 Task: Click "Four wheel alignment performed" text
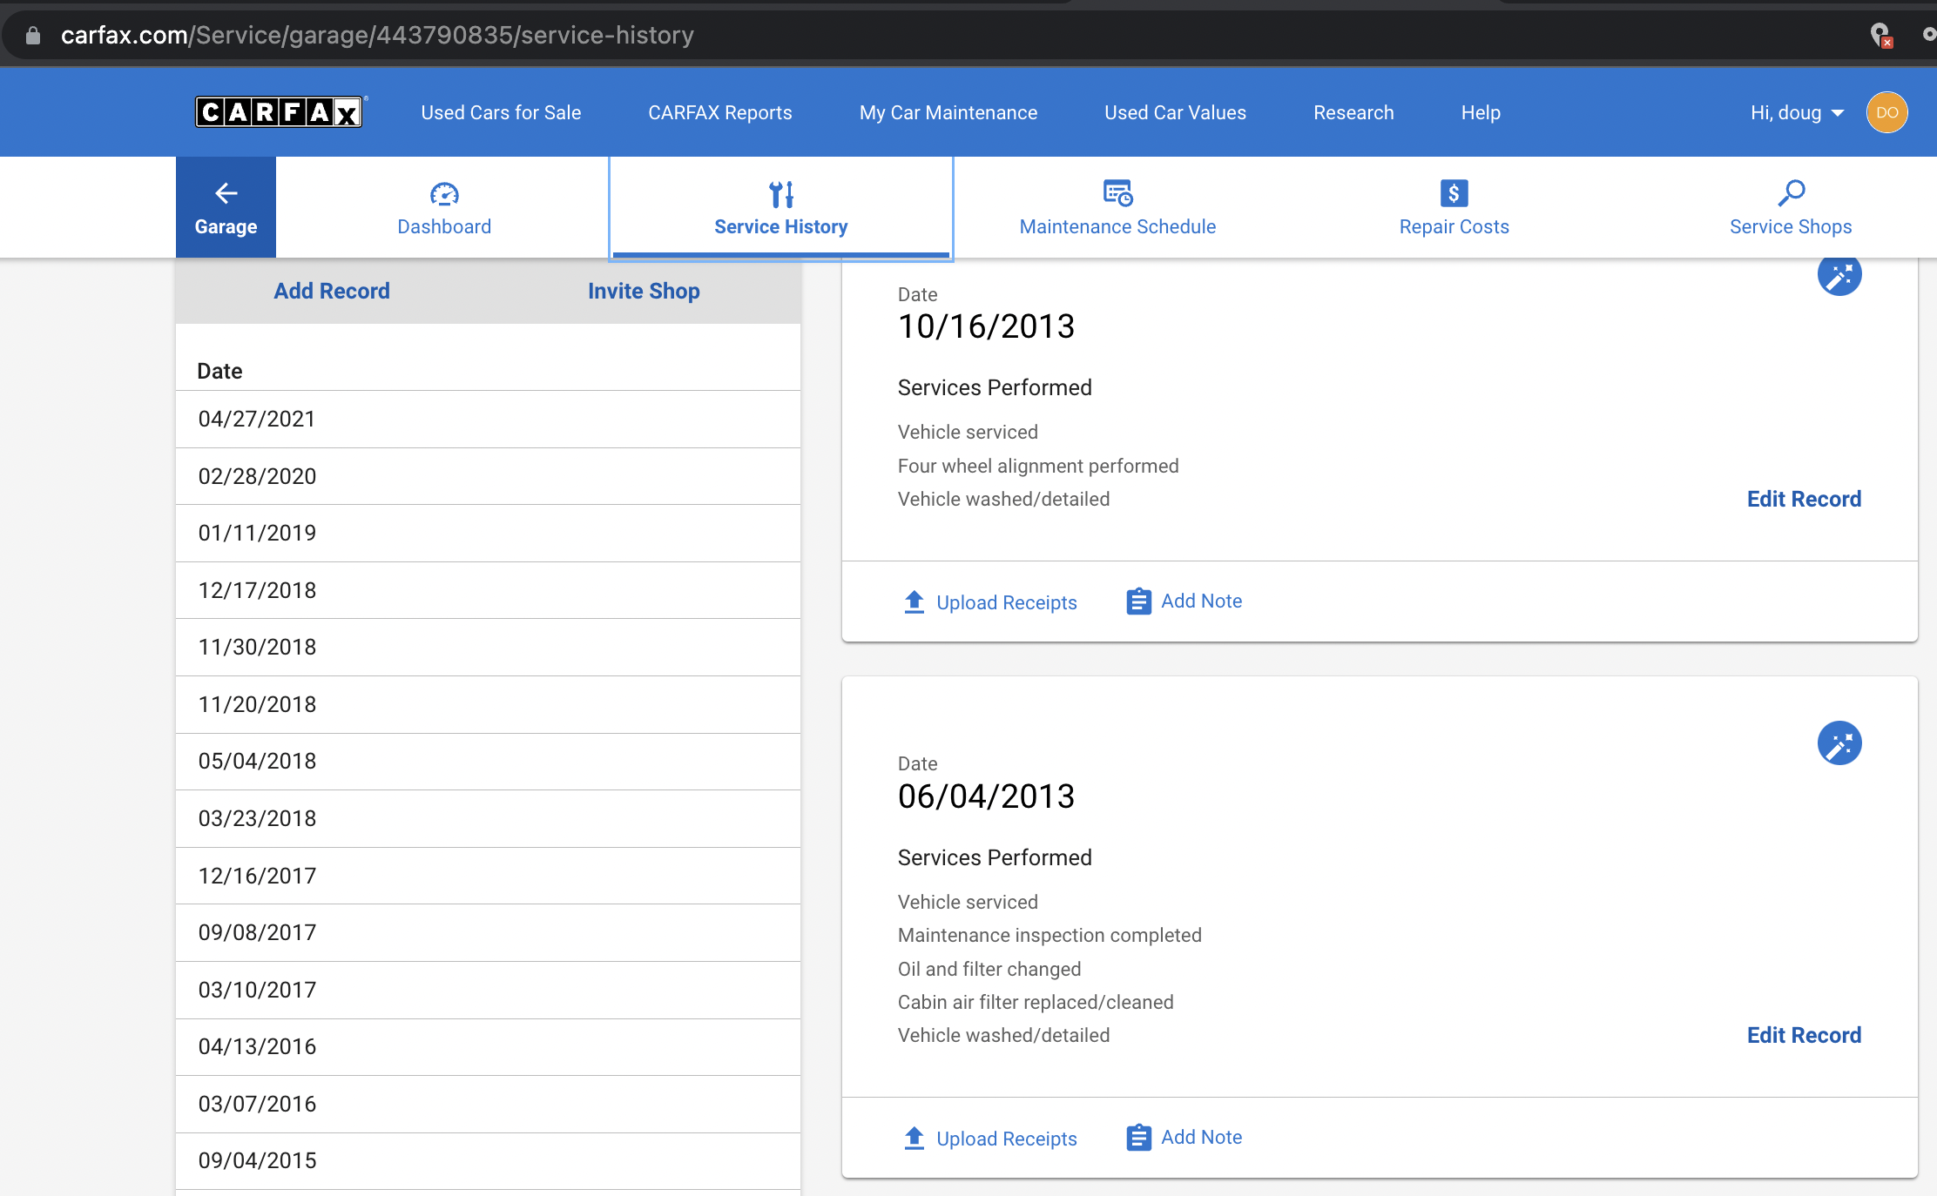coord(1038,466)
